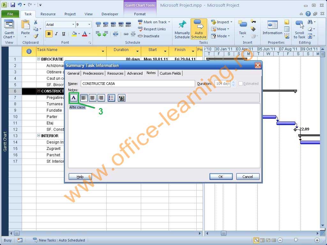The height and width of the screenshot is (245, 327).
Task: Open the Inspect task button
Action: [222, 22]
